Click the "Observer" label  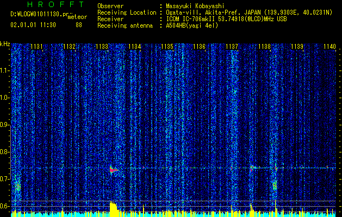tap(110, 6)
